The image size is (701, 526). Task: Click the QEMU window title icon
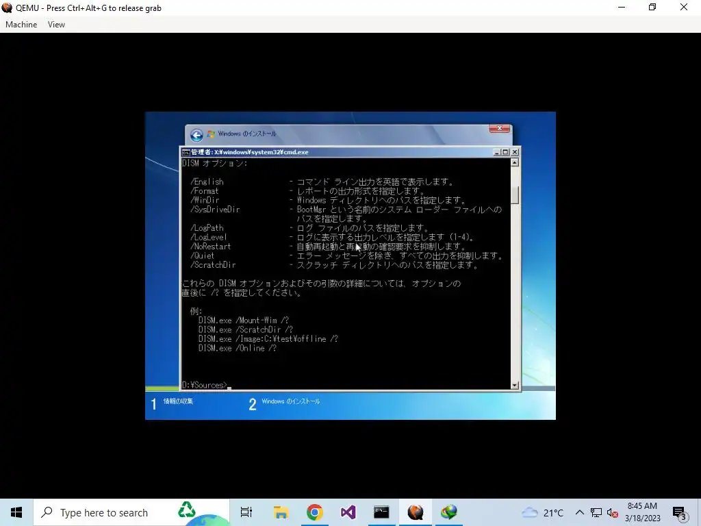pos(7,8)
